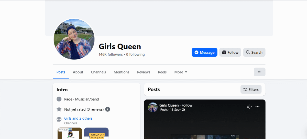Click the star rating icon
This screenshot has width=307, height=139.
(59, 109)
